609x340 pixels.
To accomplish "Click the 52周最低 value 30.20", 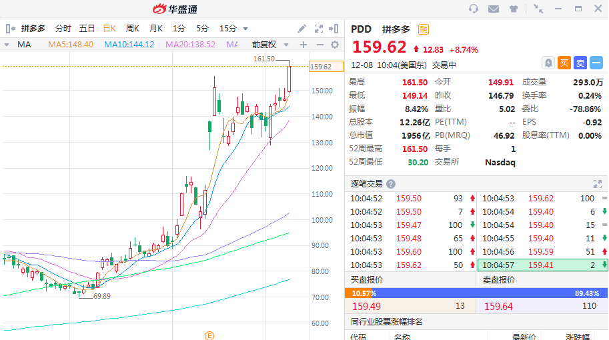I will pos(418,162).
